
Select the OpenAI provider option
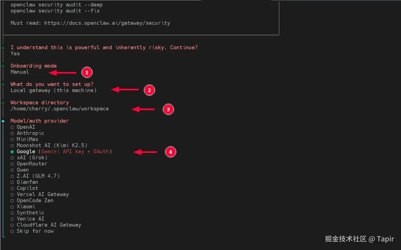(x=26, y=127)
